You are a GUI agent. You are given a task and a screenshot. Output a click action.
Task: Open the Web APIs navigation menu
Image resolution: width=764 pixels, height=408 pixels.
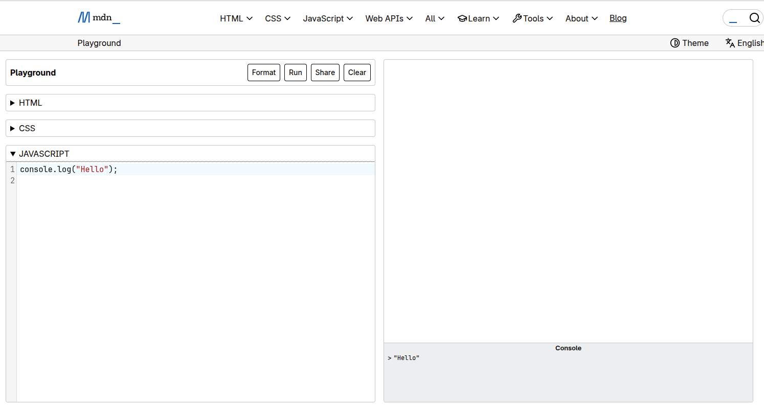click(389, 18)
